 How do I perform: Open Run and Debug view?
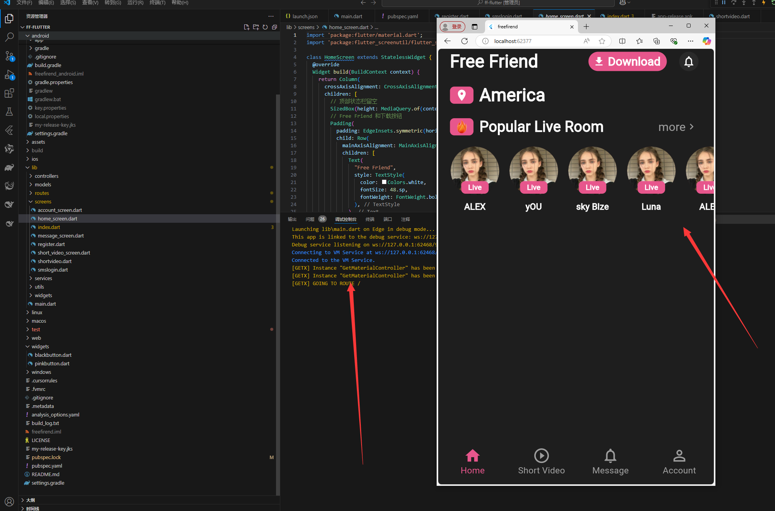click(x=9, y=74)
